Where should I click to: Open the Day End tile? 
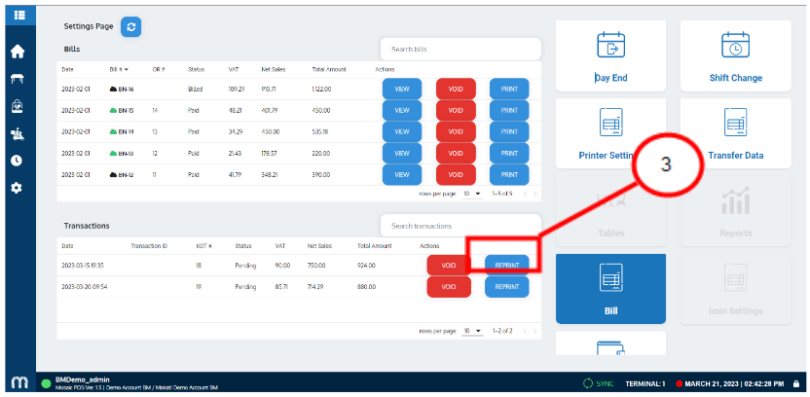tap(610, 55)
